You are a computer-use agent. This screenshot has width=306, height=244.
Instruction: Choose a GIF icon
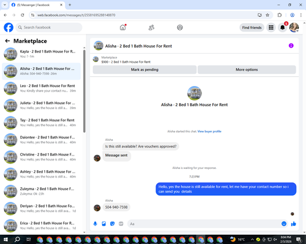[x=121, y=224]
